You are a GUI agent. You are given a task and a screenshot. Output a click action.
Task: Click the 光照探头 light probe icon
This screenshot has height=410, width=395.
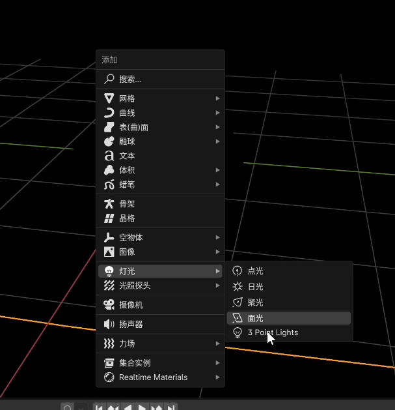109,286
